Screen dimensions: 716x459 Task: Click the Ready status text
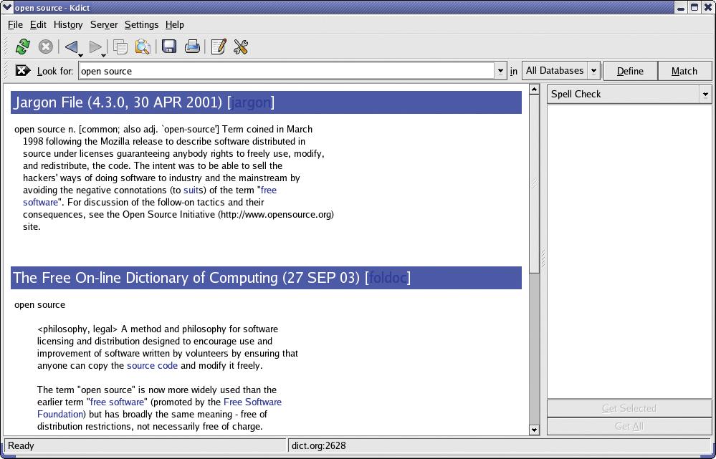tap(21, 446)
